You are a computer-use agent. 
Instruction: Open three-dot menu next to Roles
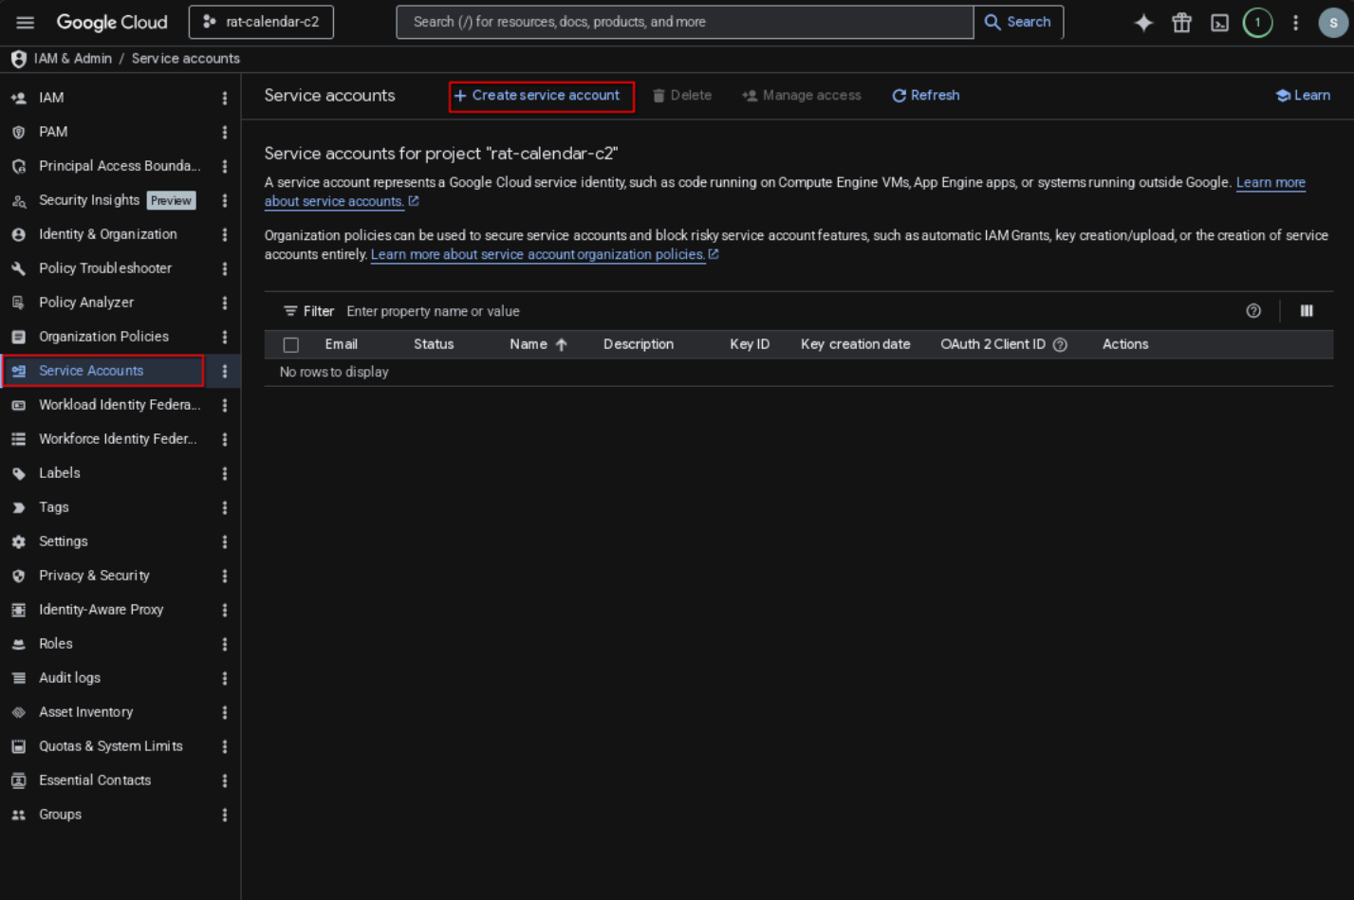[225, 644]
